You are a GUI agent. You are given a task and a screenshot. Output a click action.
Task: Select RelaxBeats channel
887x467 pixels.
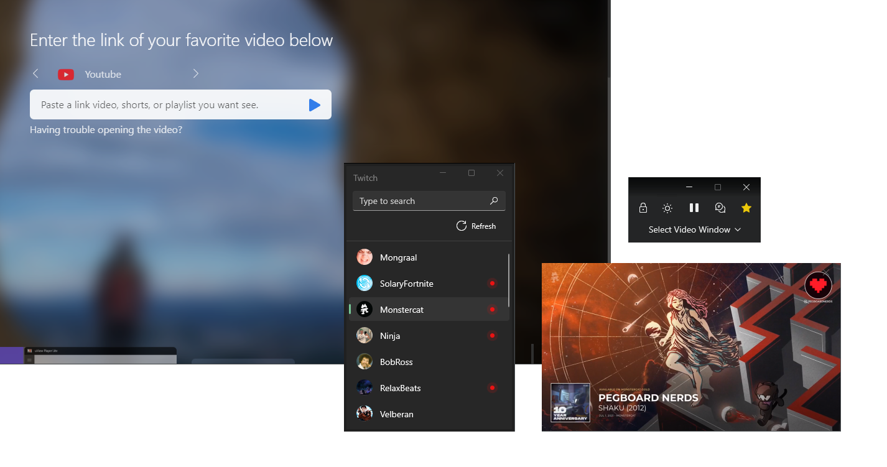click(429, 388)
